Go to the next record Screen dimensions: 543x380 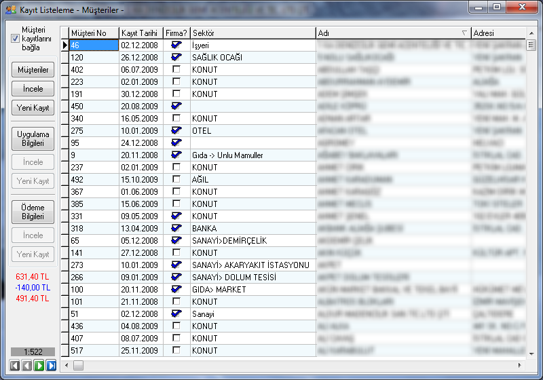[39, 366]
